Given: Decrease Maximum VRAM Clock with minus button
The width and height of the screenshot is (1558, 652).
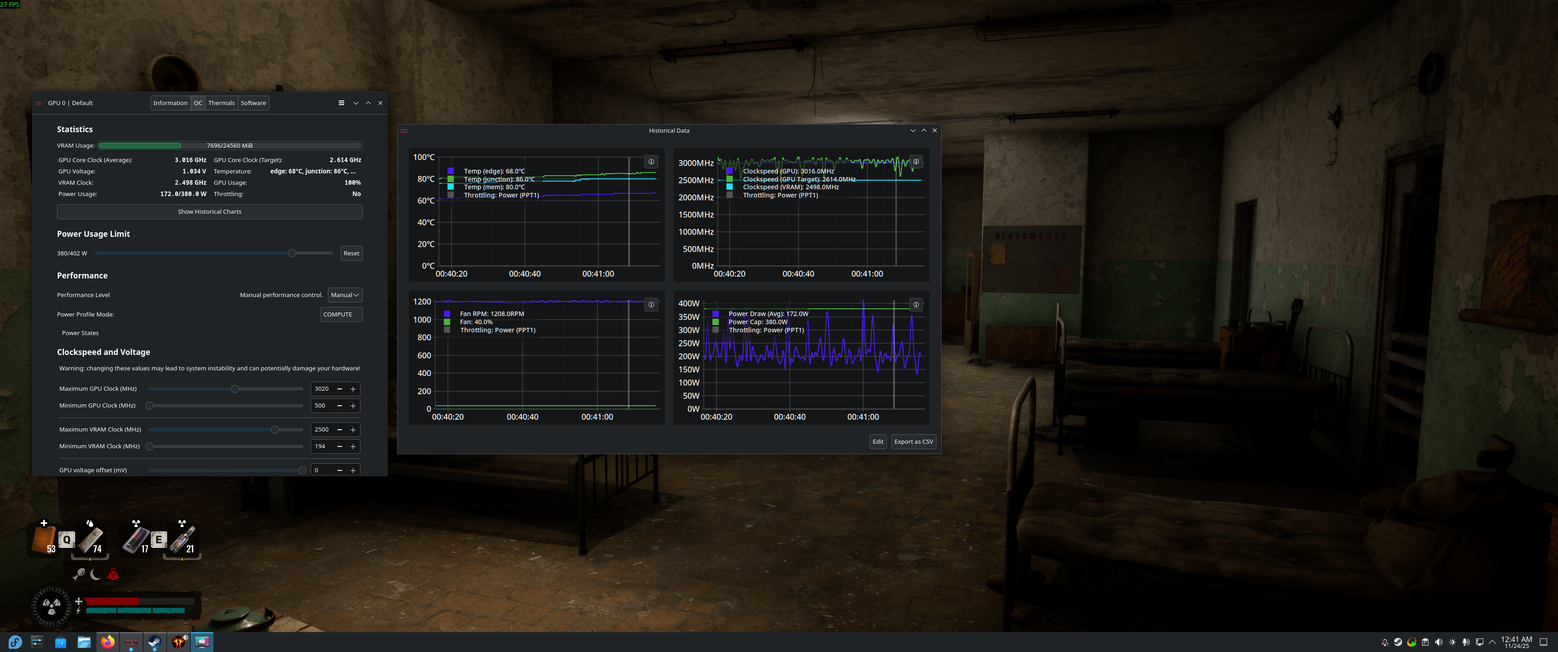Looking at the screenshot, I should click(x=339, y=430).
